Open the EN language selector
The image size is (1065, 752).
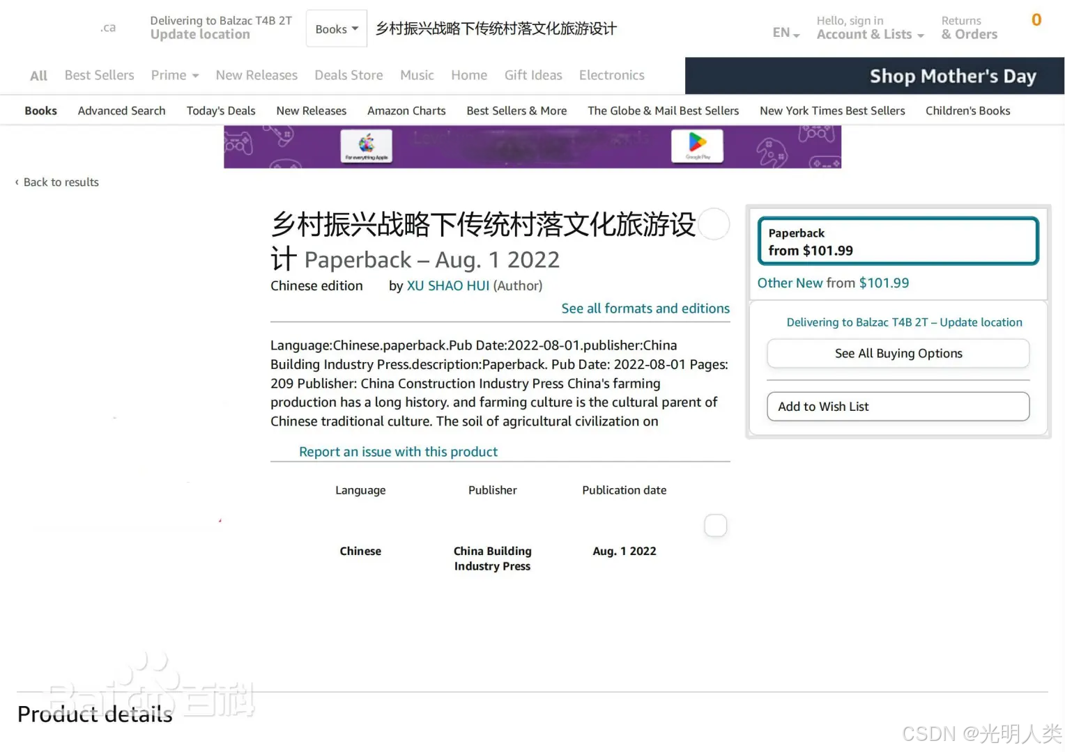pyautogui.click(x=786, y=33)
